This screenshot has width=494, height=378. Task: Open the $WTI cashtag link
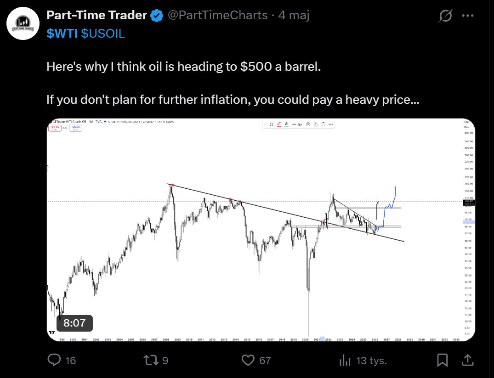click(x=62, y=34)
